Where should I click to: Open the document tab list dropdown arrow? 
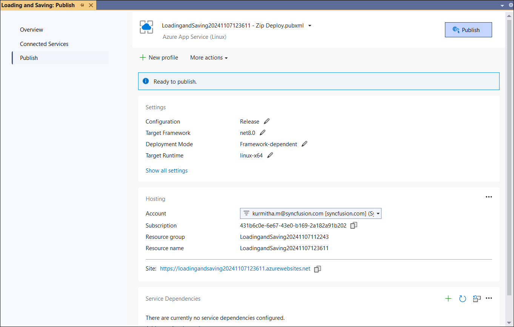click(x=502, y=6)
